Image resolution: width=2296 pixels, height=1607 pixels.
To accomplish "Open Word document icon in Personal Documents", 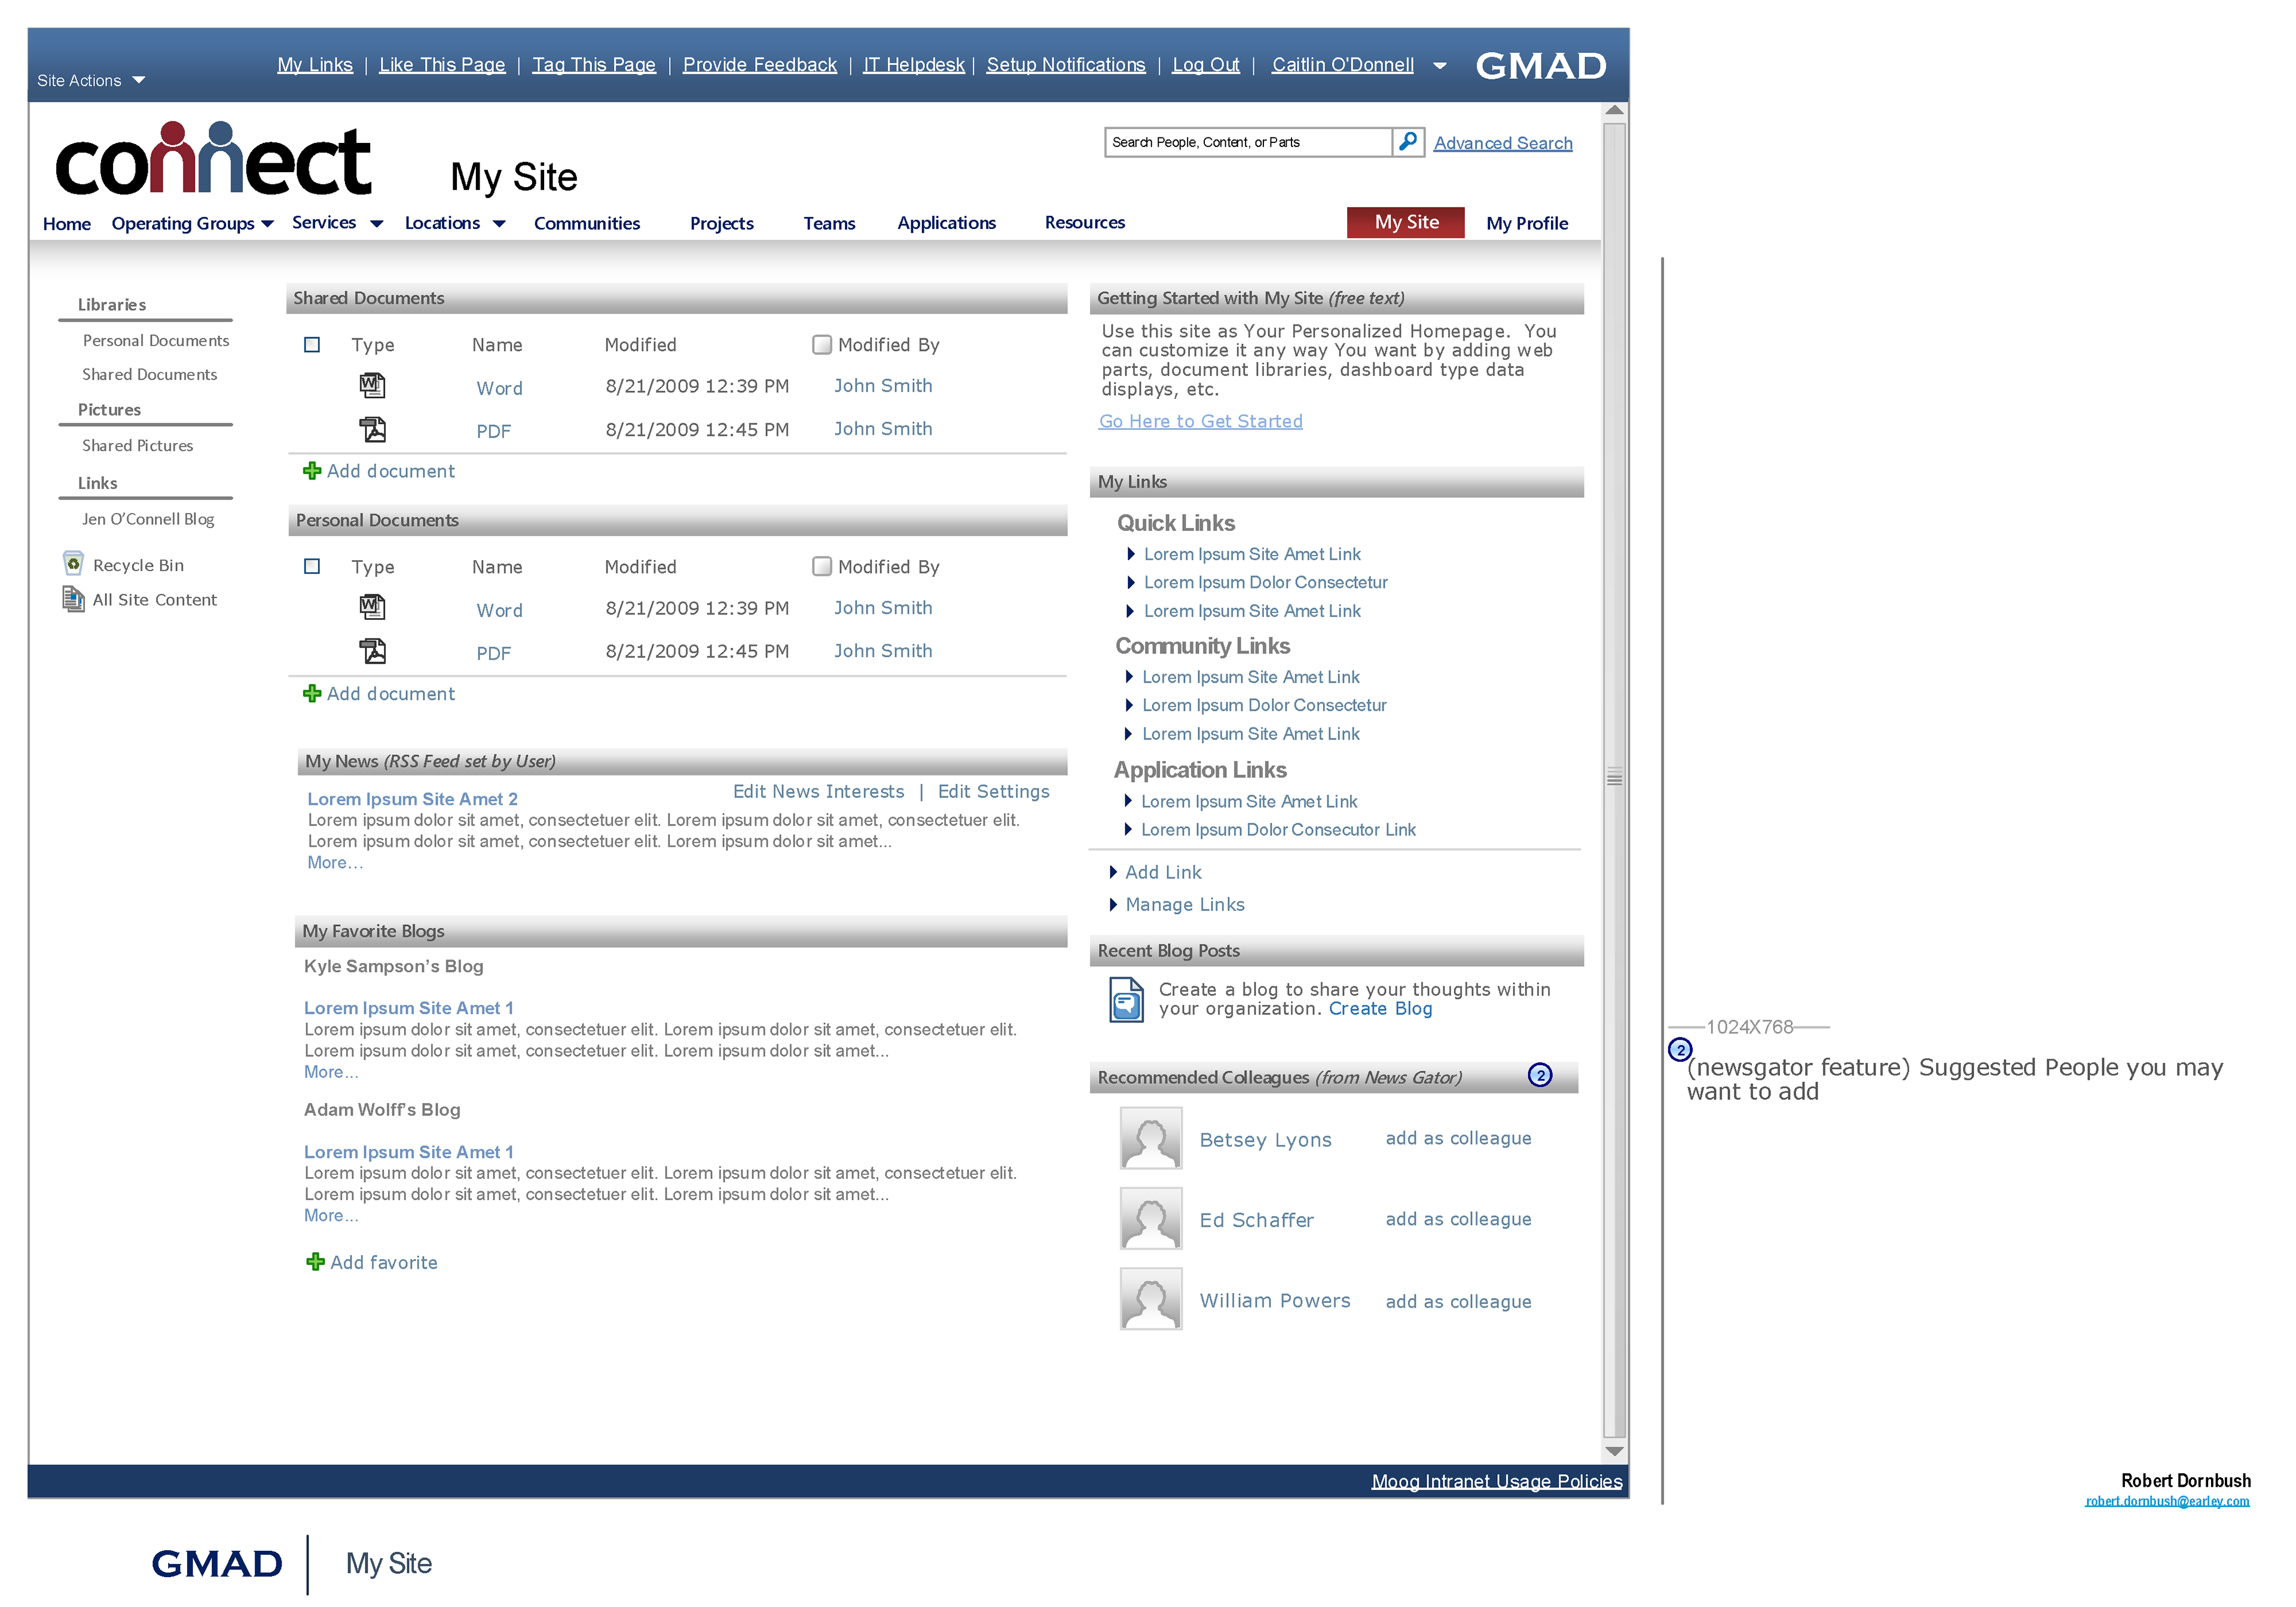I will tap(372, 607).
